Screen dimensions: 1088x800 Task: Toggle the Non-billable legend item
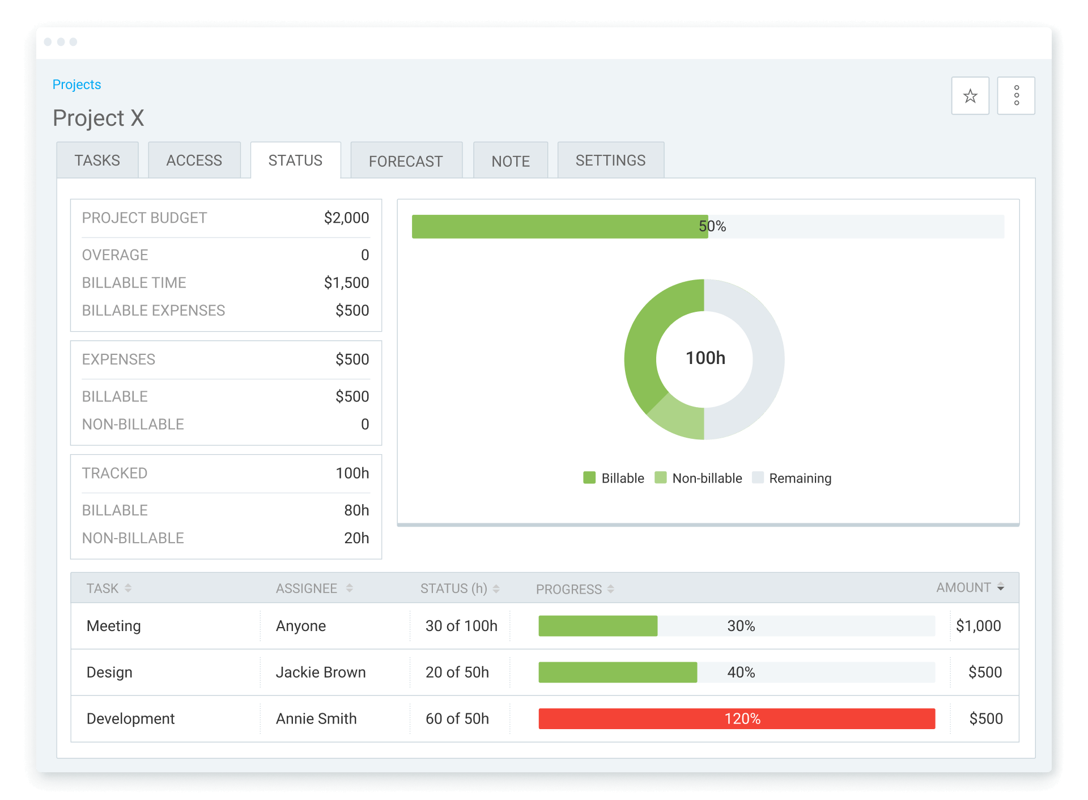(698, 478)
